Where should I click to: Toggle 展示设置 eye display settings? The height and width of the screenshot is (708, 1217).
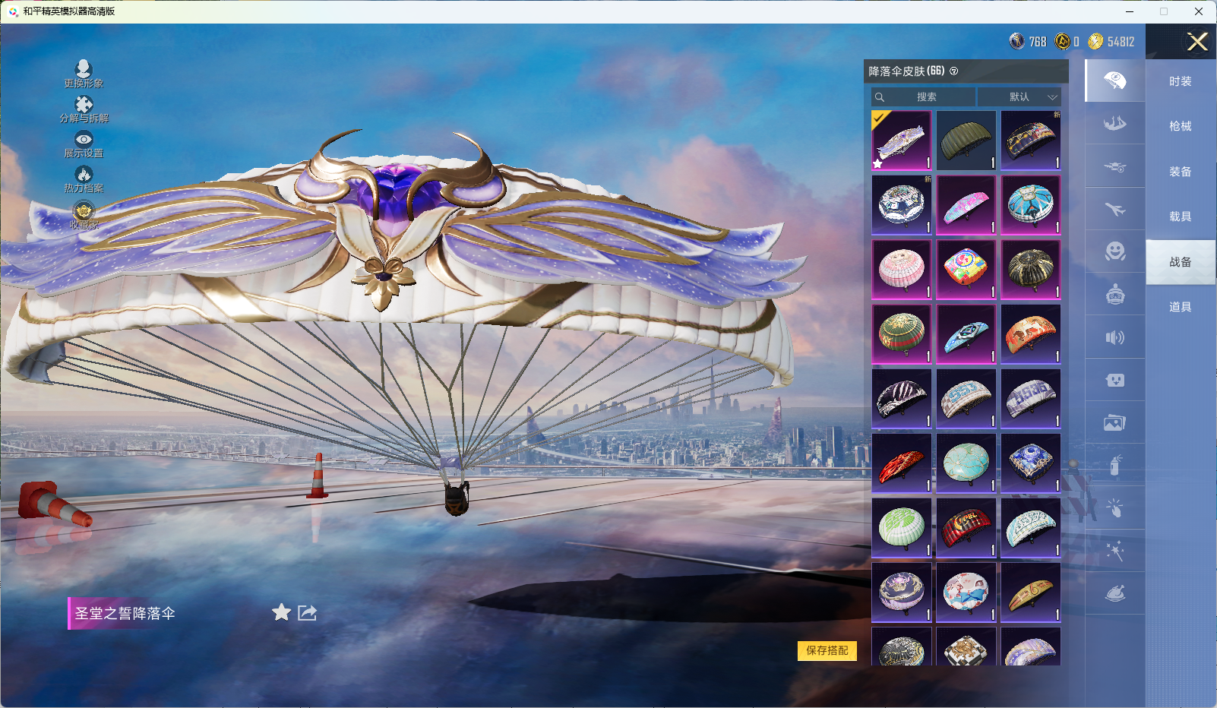(84, 144)
